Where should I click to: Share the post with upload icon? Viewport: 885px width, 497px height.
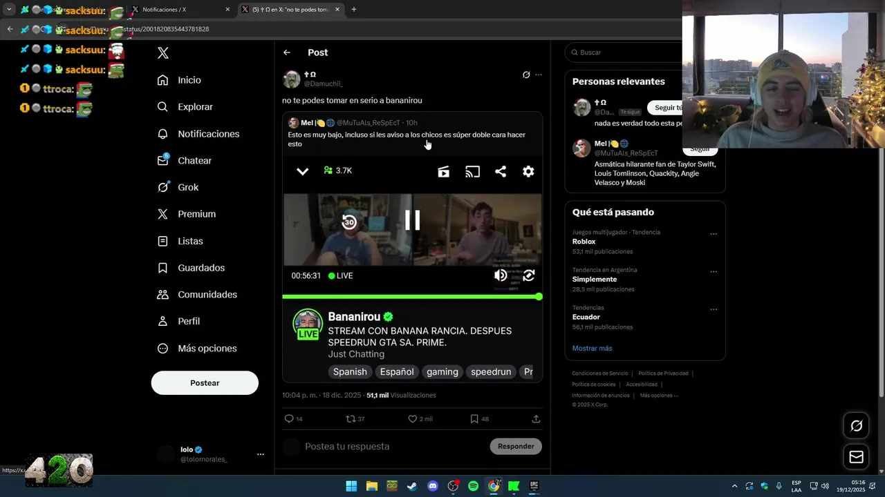click(536, 419)
